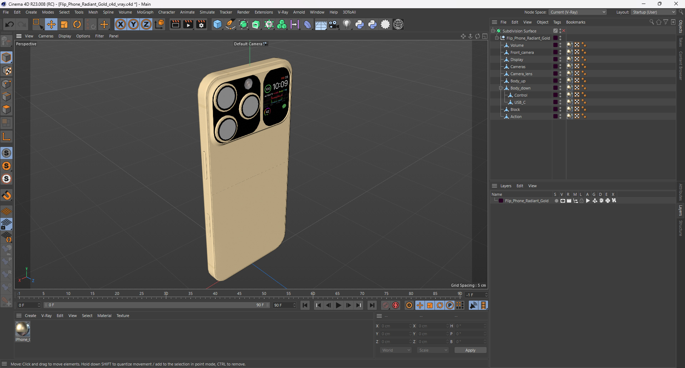Click timeline ruler at frame 45
Image resolution: width=685 pixels, height=368 pixels.
tap(239, 294)
